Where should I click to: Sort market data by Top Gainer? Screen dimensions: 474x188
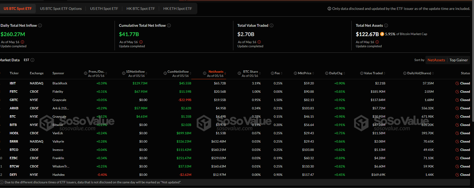click(x=459, y=60)
